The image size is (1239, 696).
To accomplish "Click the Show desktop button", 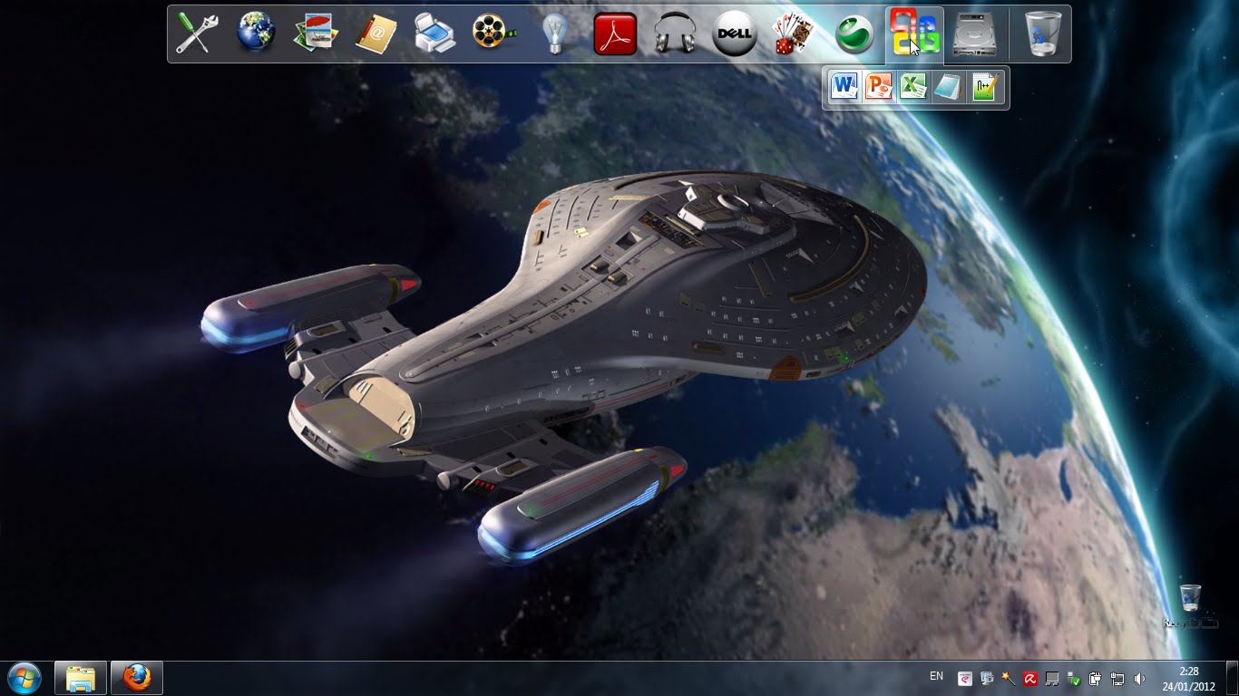I will tap(1232, 678).
